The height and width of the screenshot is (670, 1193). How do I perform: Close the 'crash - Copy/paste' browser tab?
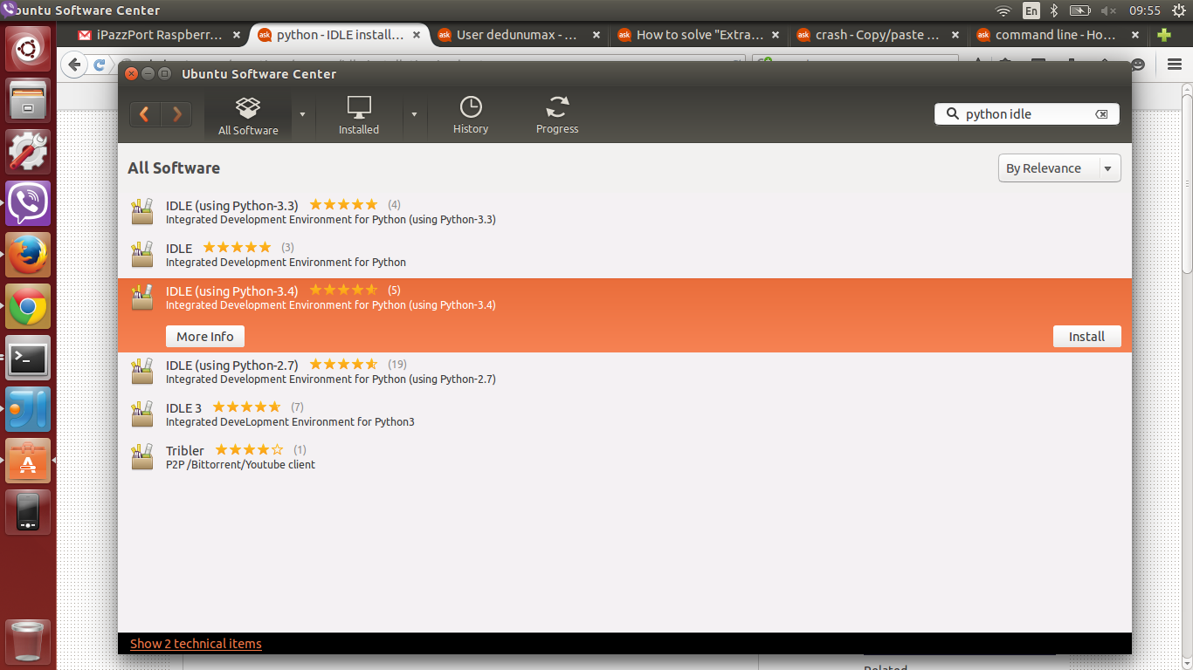(955, 36)
